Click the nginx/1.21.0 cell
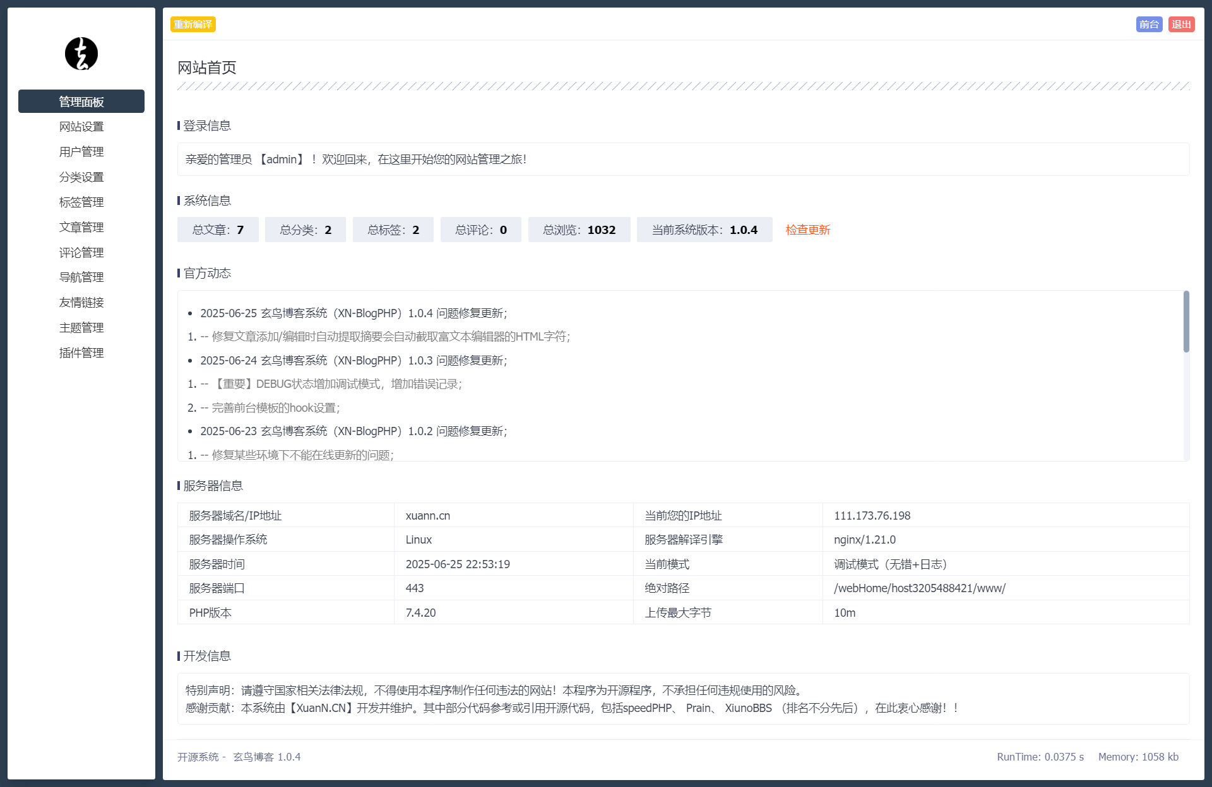 coord(1006,540)
